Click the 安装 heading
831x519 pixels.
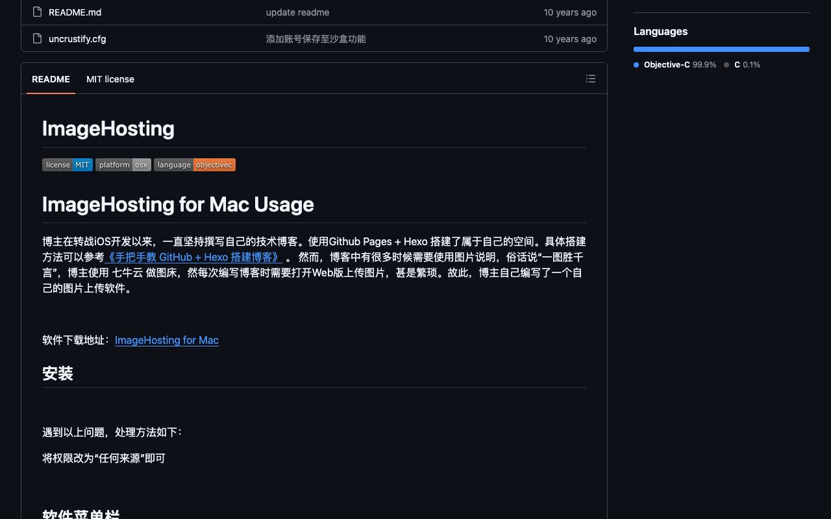(x=58, y=374)
